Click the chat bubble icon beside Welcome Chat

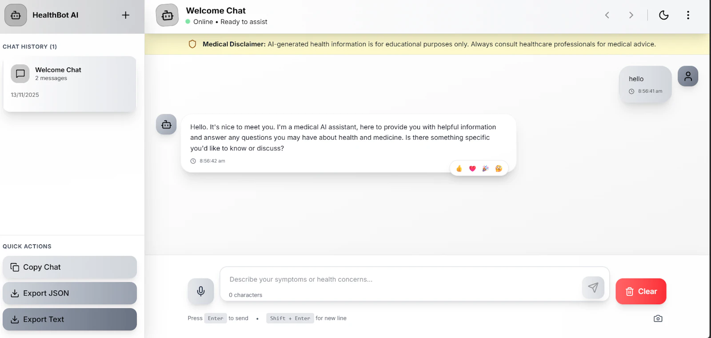tap(20, 74)
